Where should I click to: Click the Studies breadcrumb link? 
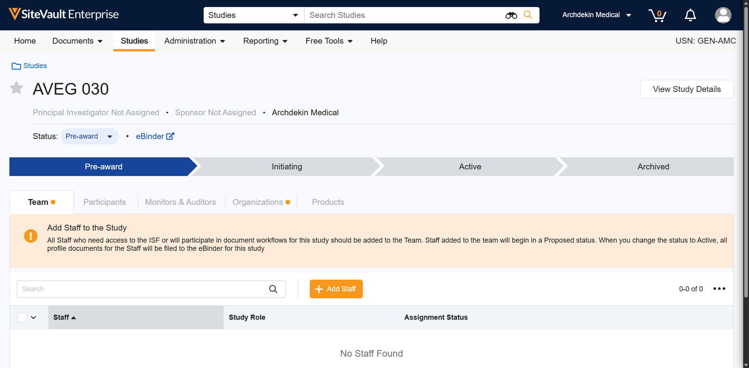tap(35, 66)
